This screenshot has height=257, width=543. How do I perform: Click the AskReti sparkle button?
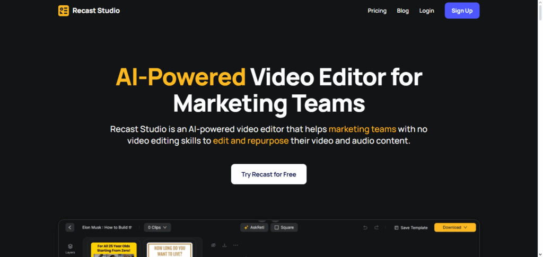(x=254, y=227)
